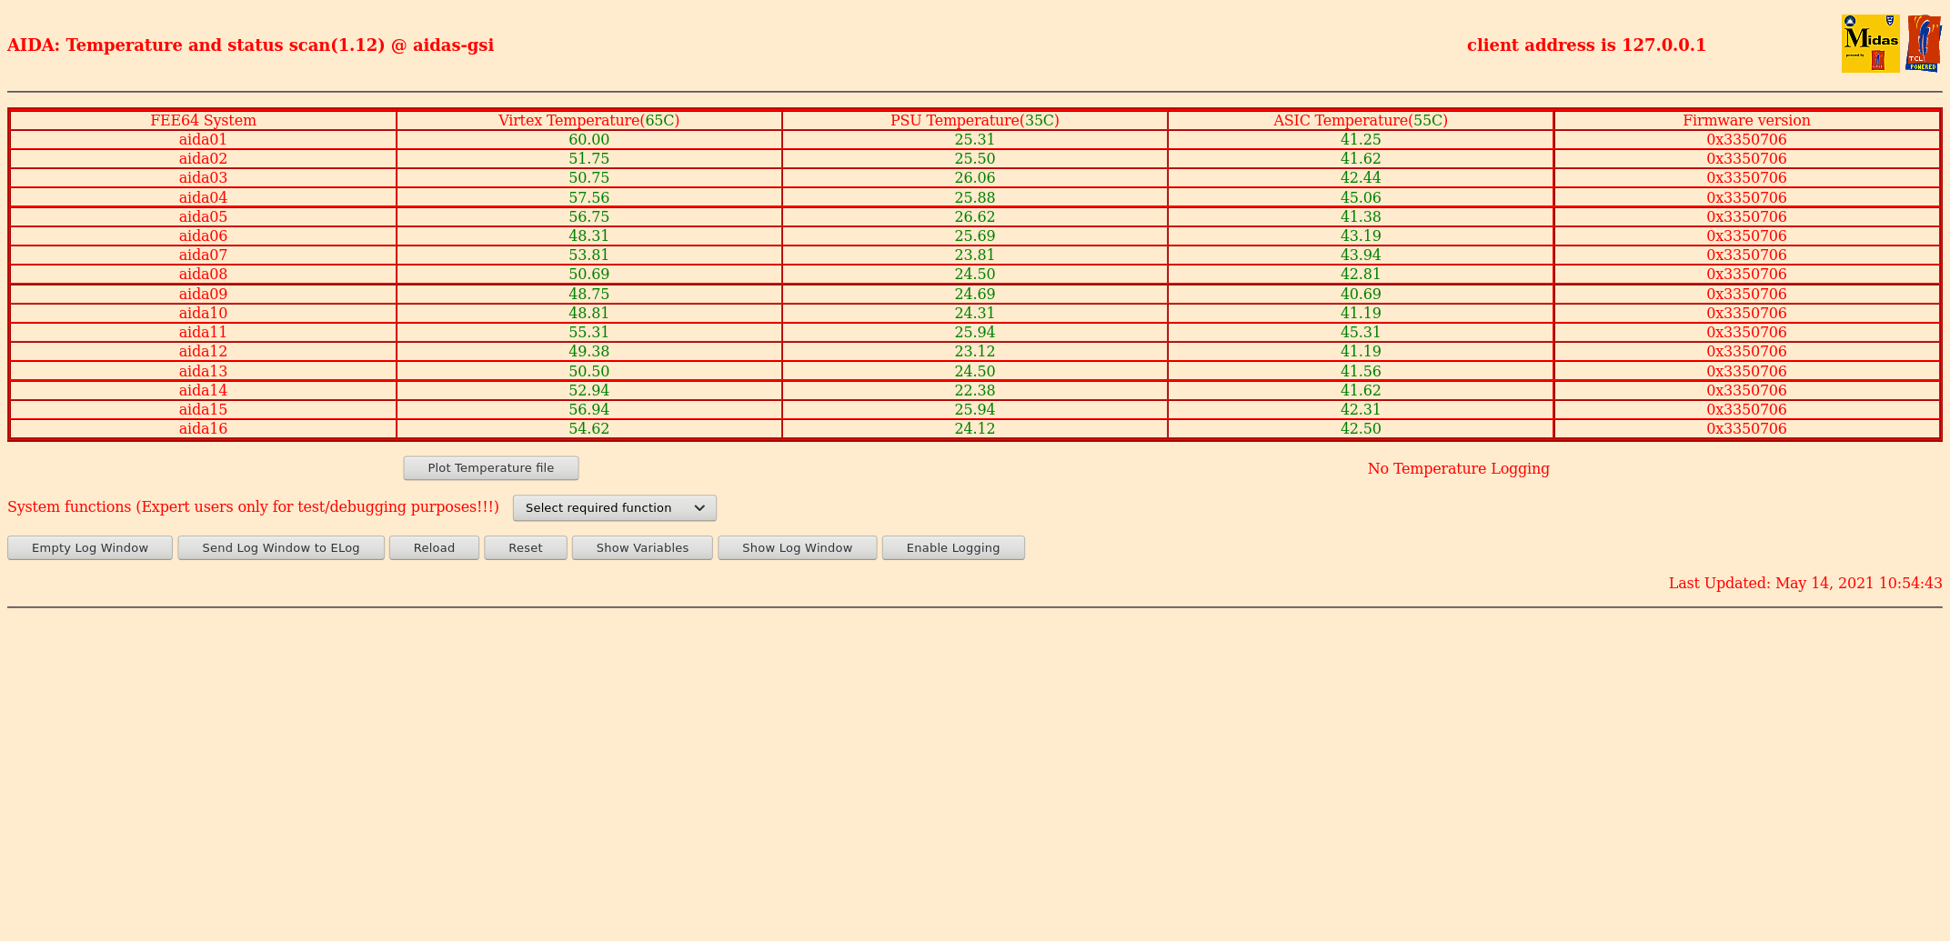
Task: Click the Plot Temperature file button
Action: coord(491,468)
